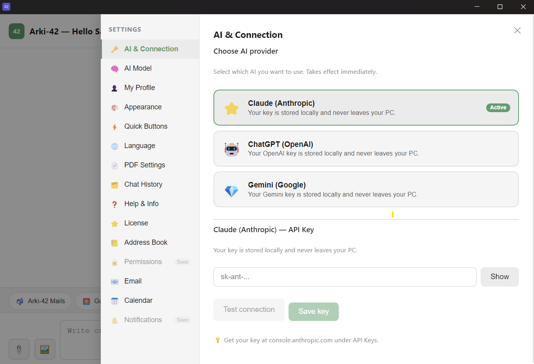This screenshot has width=534, height=364.
Task: Show the hidden API key
Action: [x=499, y=277]
